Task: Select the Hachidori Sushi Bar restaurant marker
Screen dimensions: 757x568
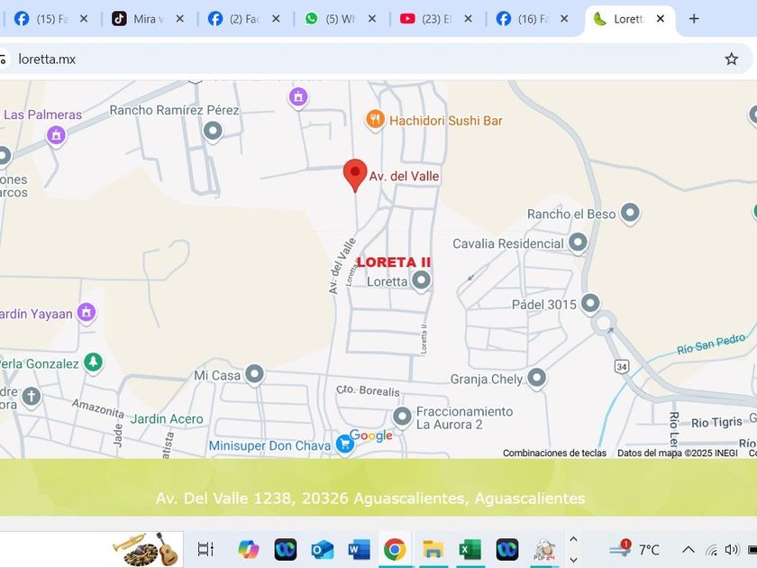Action: [x=375, y=119]
